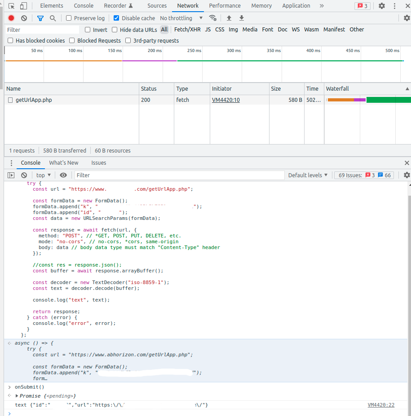Expand the Promise pending object
This screenshot has height=416, width=411.
tap(17, 396)
